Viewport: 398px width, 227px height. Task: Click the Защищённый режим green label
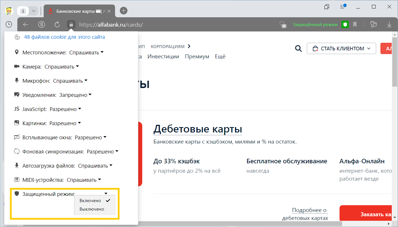(x=315, y=25)
